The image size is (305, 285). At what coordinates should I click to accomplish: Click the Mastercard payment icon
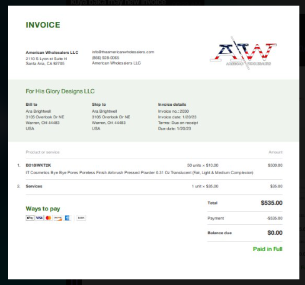coord(49,218)
